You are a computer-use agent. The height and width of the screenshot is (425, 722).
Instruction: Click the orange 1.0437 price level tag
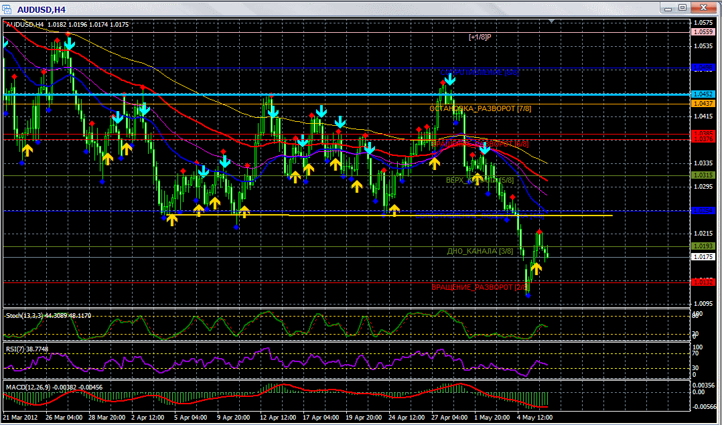pyautogui.click(x=703, y=103)
